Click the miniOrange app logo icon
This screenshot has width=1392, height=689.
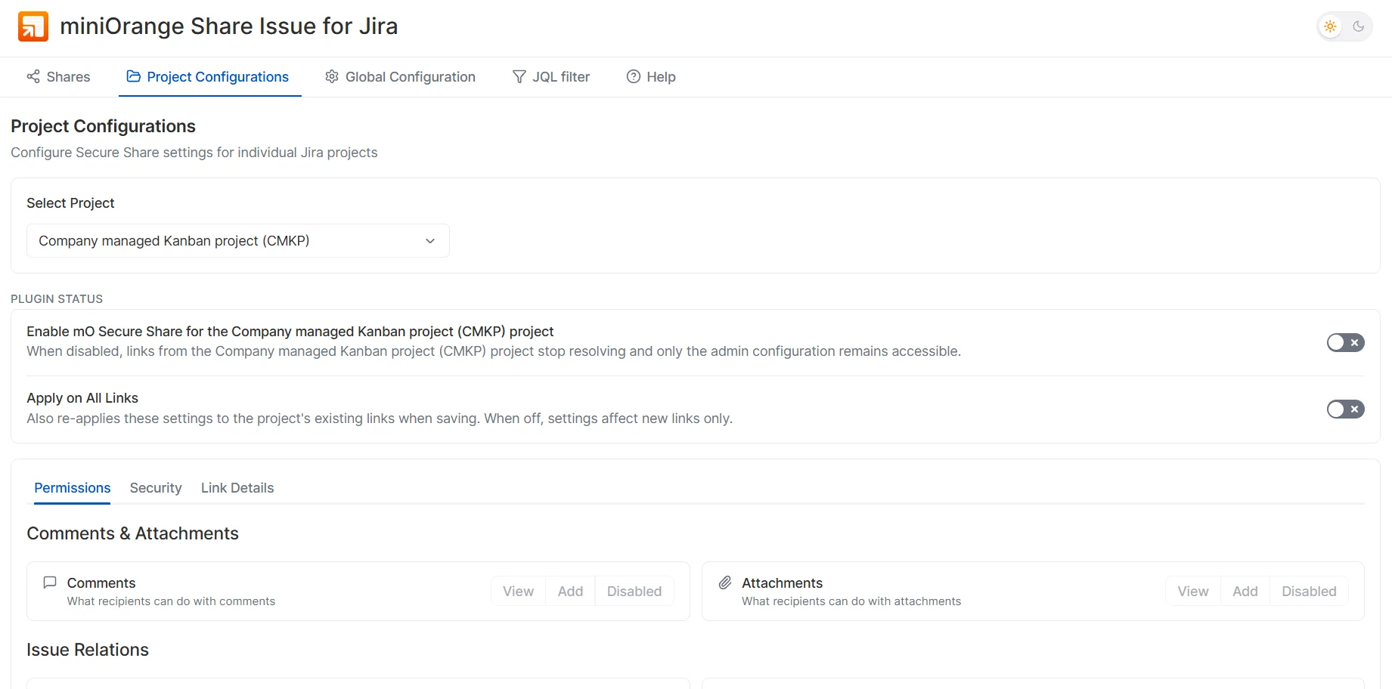[33, 26]
